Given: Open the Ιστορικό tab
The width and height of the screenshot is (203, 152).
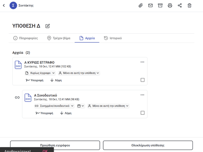Looking at the screenshot, I should [x=113, y=38].
